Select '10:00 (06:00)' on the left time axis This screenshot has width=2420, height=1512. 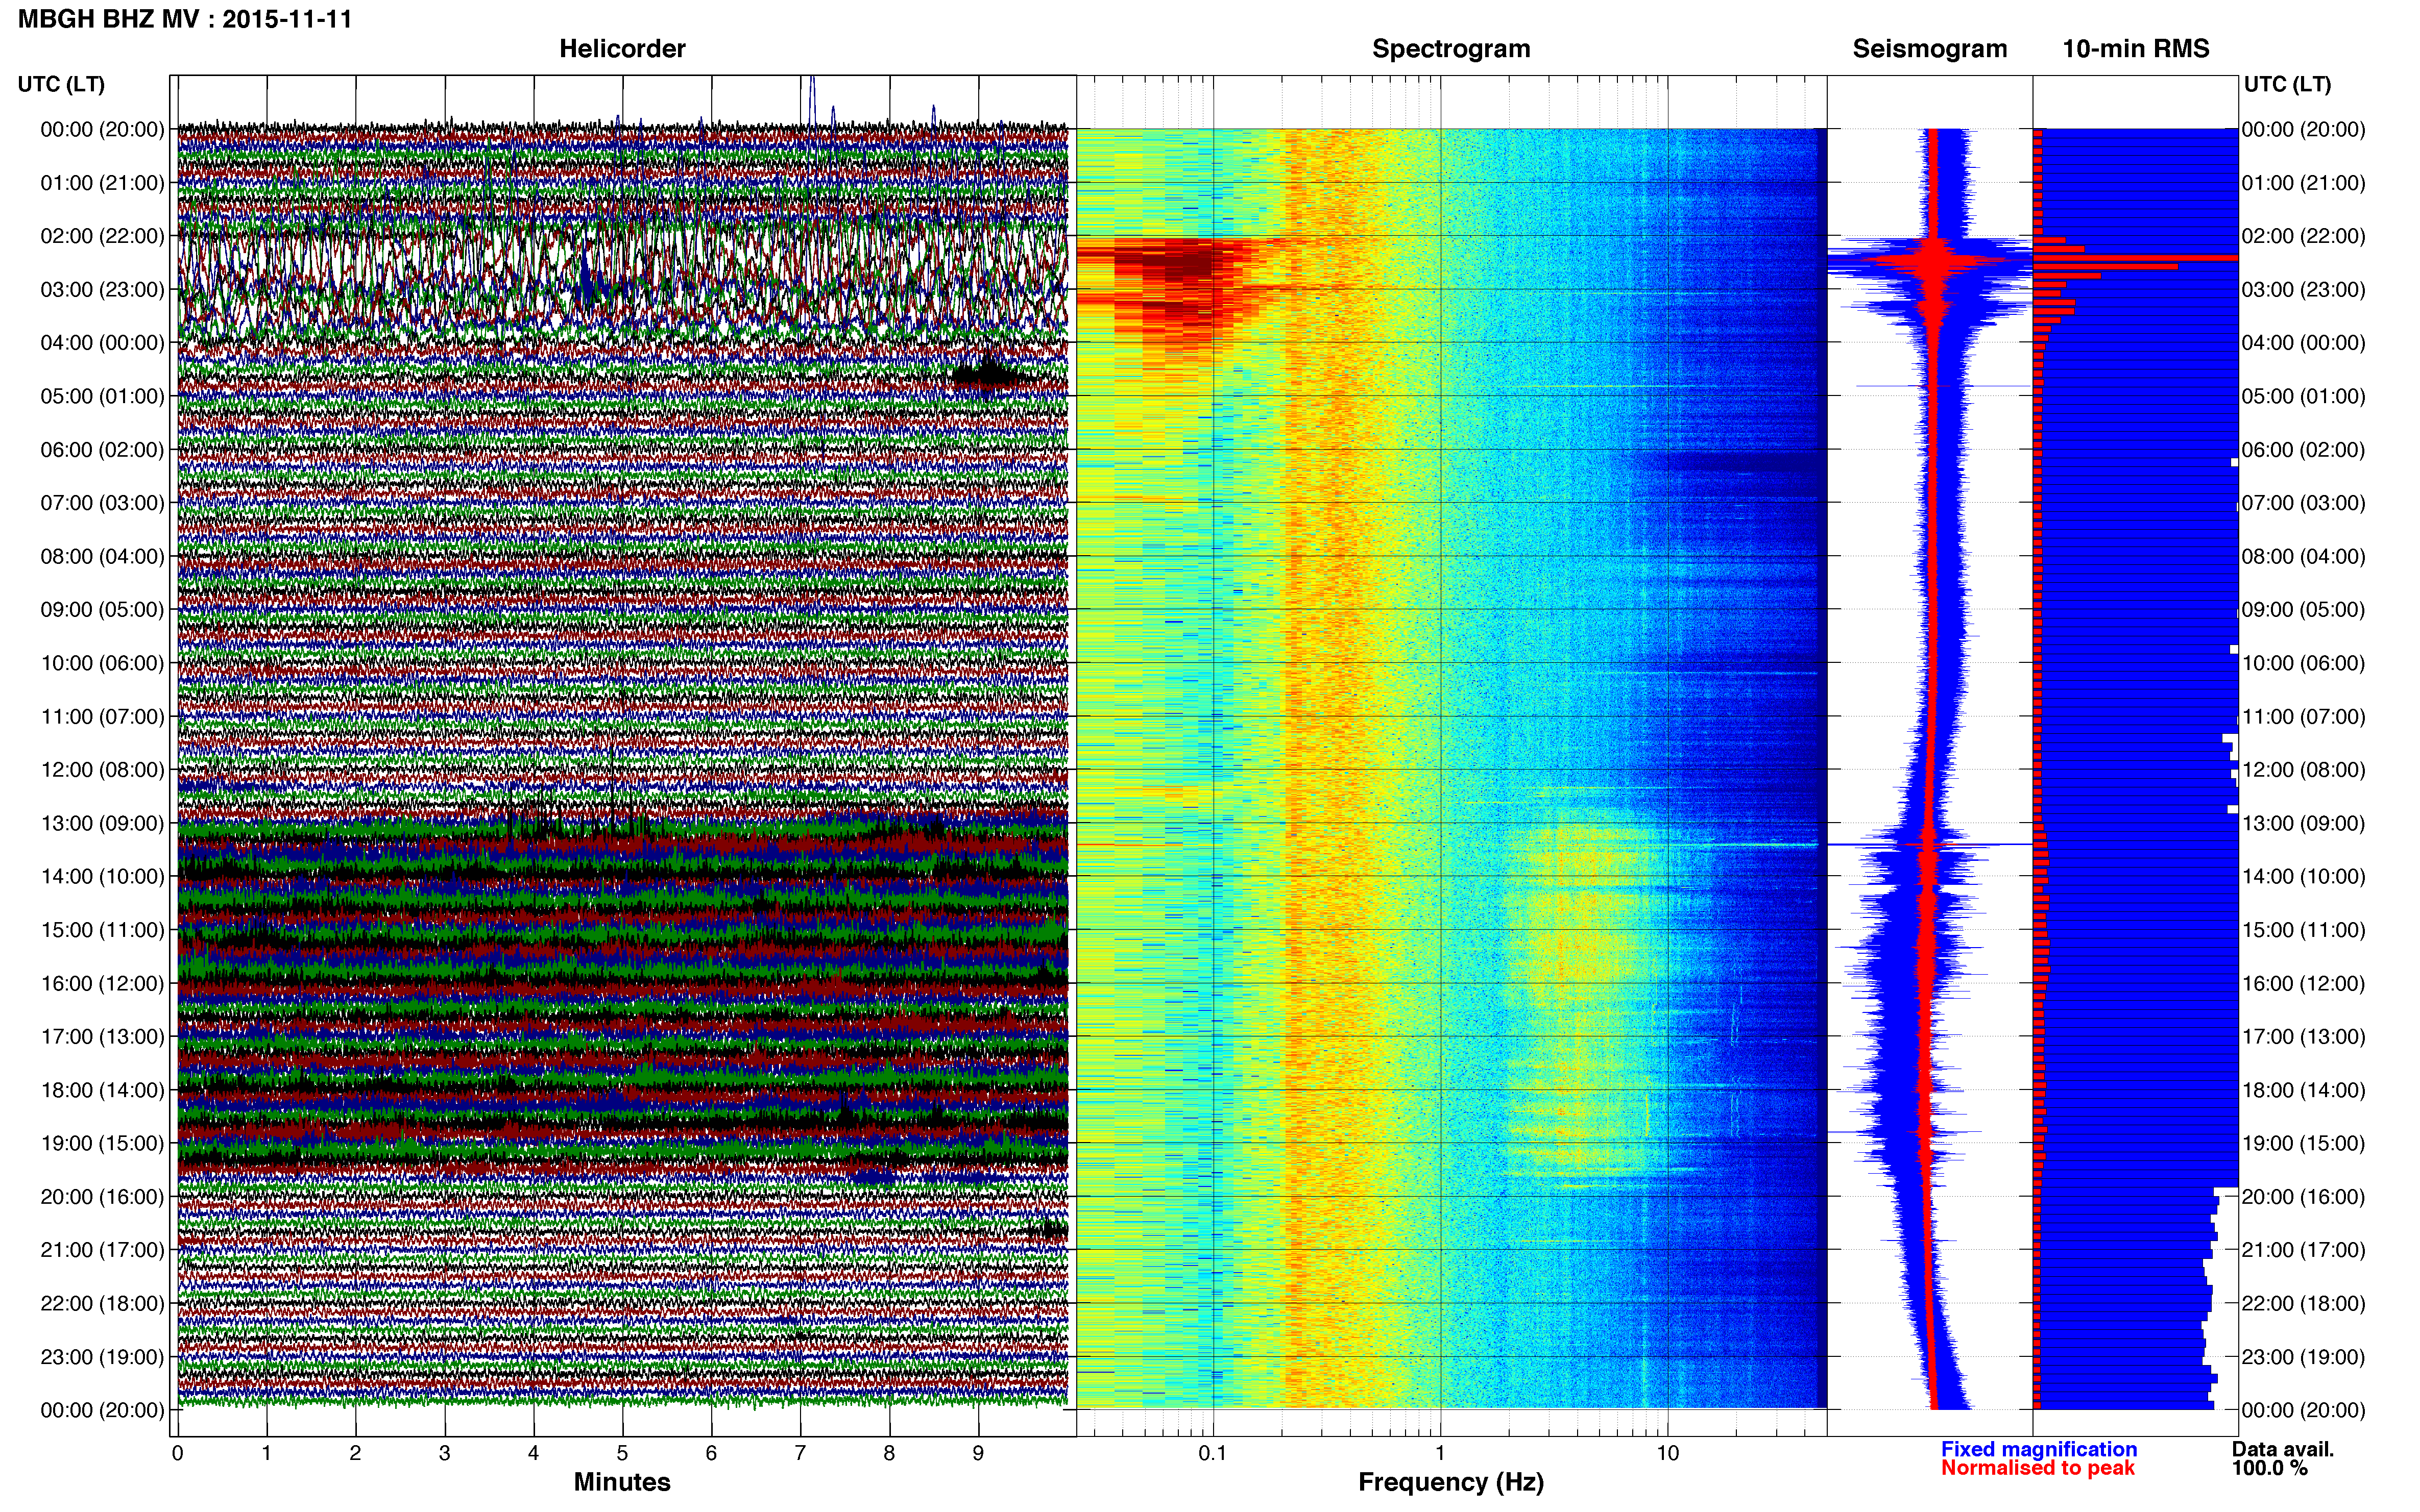click(102, 663)
